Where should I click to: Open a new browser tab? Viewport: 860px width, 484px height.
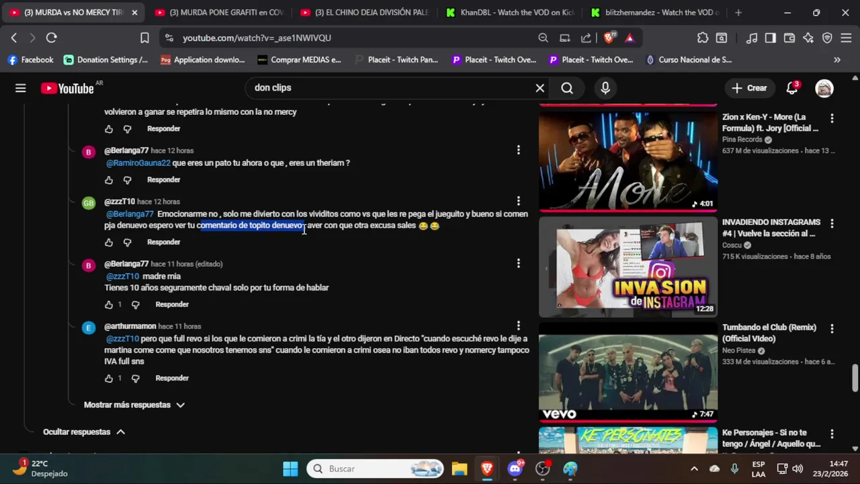pos(738,12)
